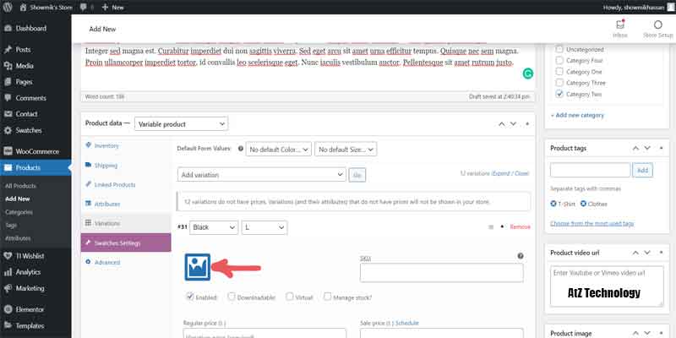676x338 pixels.
Task: Expand the Black color variation dropdown
Action: tap(214, 227)
